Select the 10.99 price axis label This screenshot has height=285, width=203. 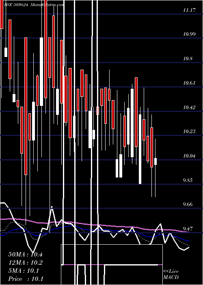[189, 34]
